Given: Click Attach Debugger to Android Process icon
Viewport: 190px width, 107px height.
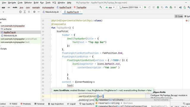Looking at the screenshot, I should [x=171, y=7].
